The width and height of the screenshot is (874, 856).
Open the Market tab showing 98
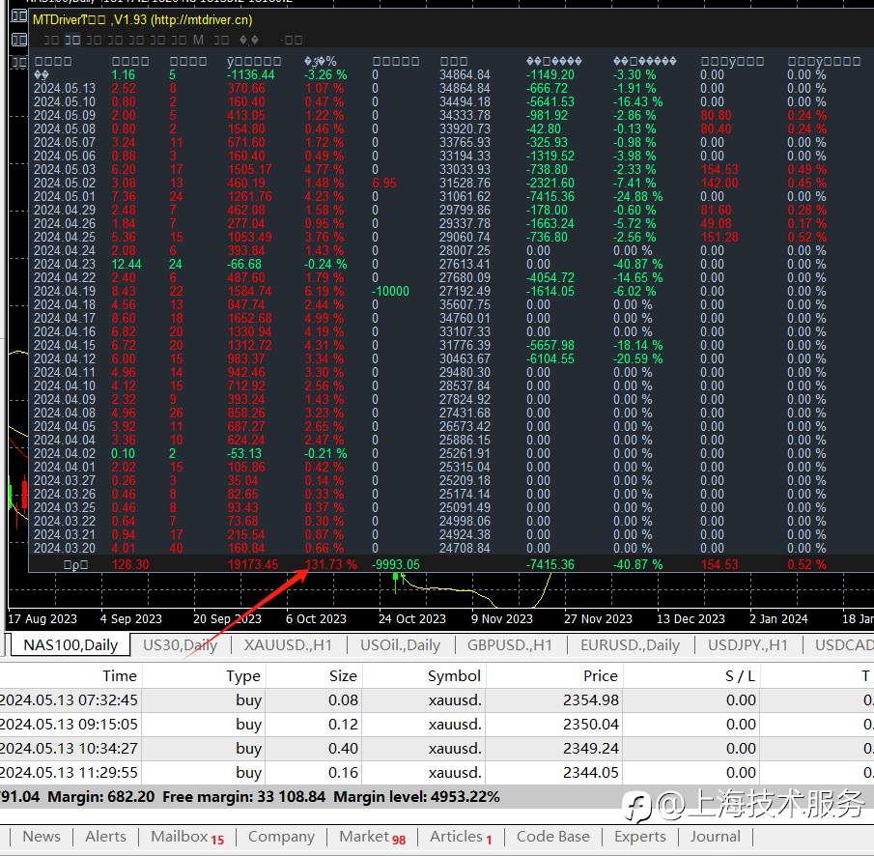pos(373,837)
